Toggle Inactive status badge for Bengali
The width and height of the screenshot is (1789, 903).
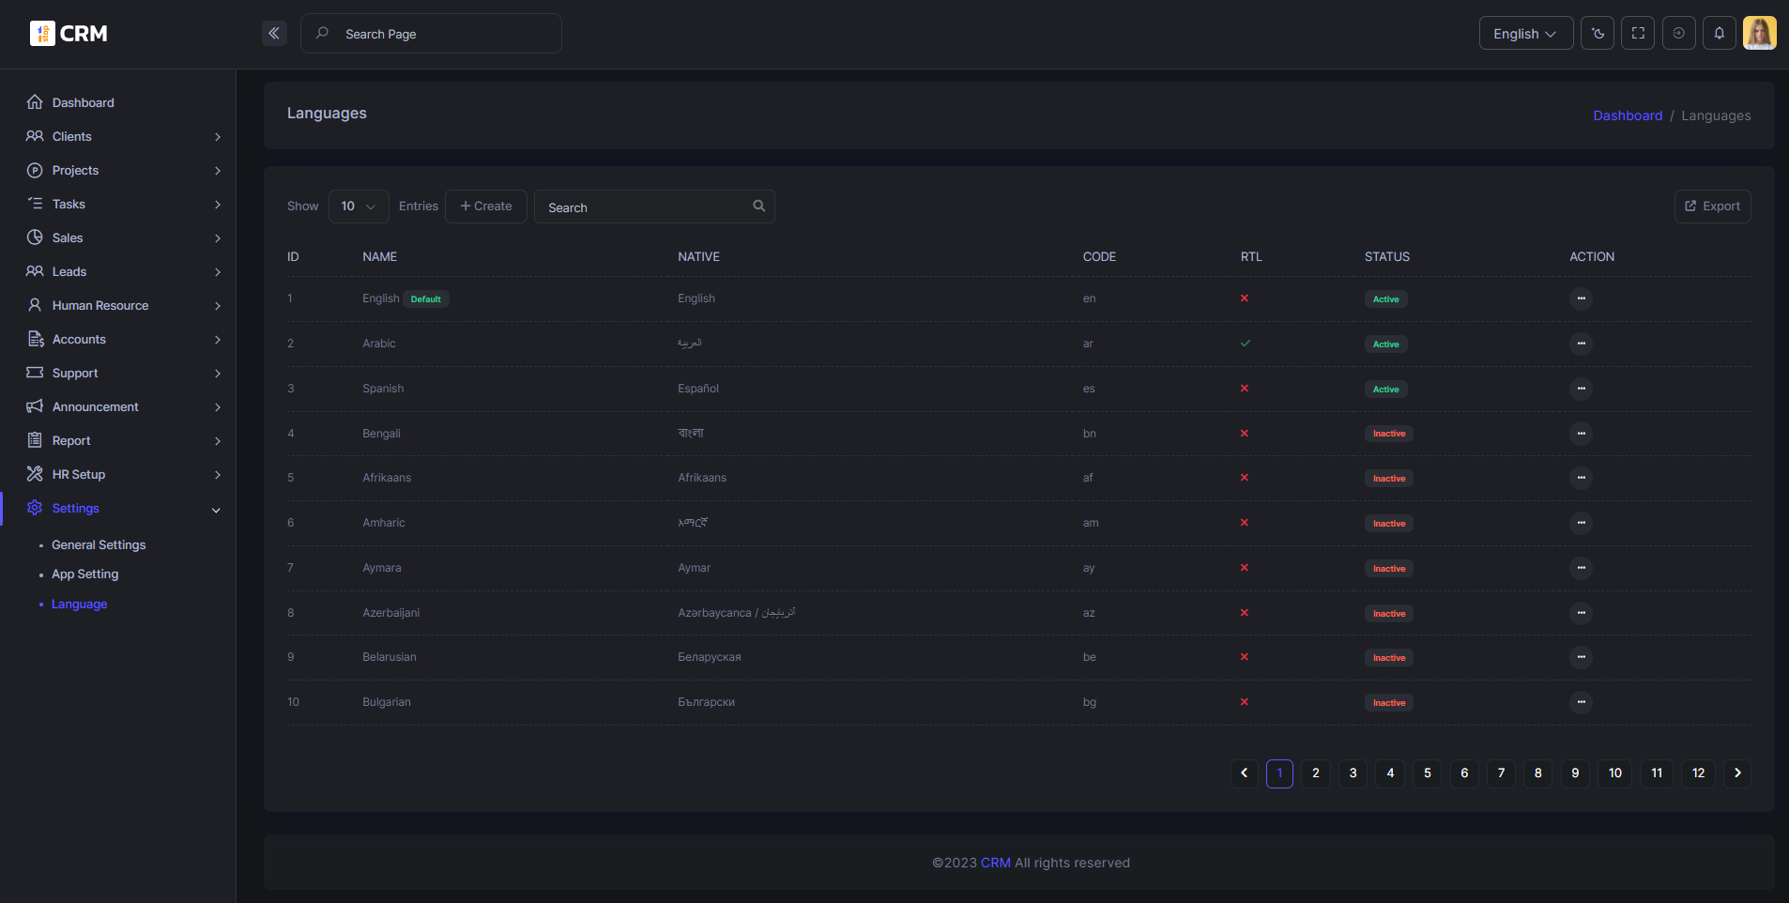pyautogui.click(x=1389, y=434)
